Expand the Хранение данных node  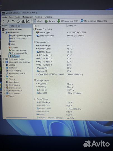click(4, 74)
